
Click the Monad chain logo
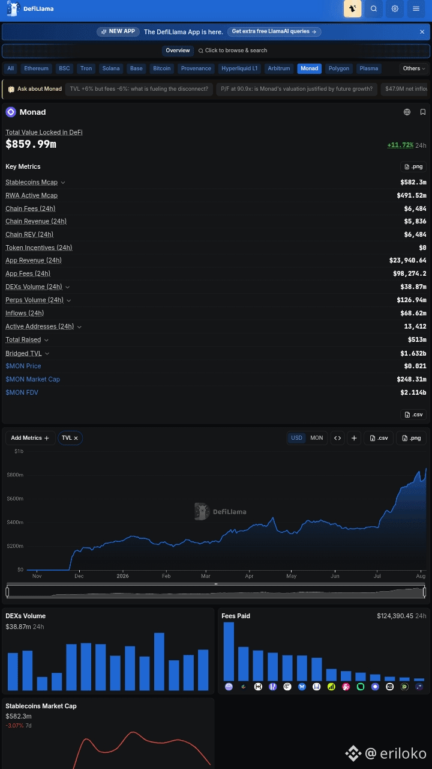(11, 112)
